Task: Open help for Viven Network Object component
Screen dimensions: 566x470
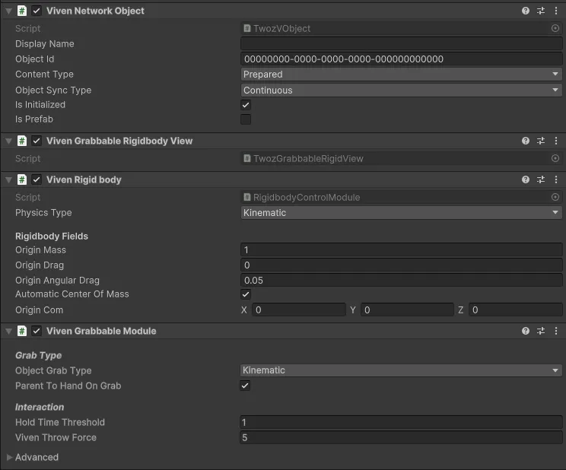Action: pos(526,11)
